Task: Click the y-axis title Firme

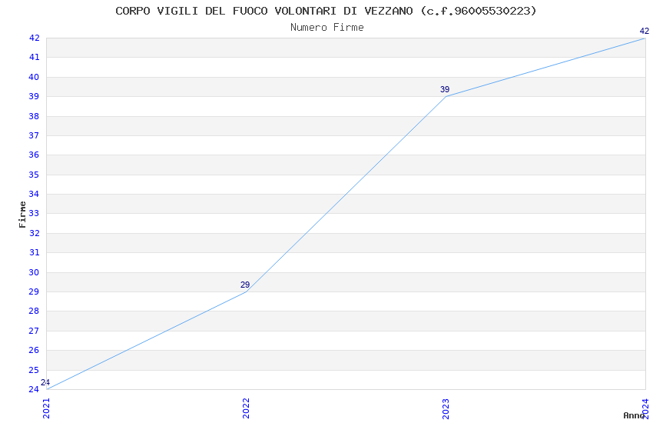Action: [x=22, y=215]
